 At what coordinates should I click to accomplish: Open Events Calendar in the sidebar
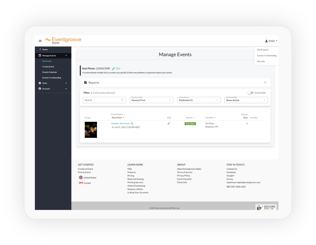[49, 72]
